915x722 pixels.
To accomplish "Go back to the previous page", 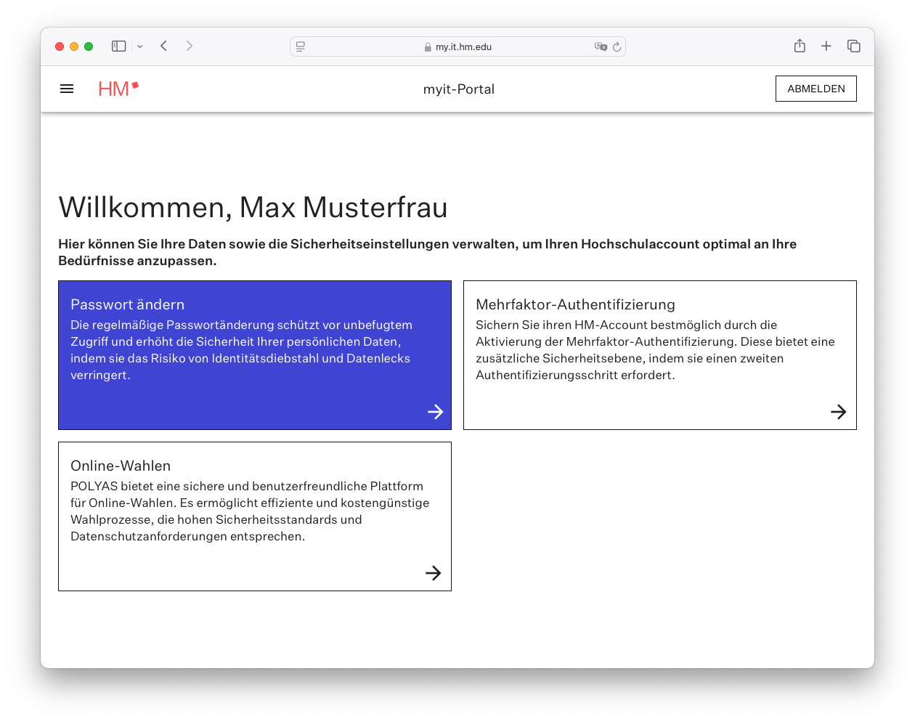I will (164, 46).
